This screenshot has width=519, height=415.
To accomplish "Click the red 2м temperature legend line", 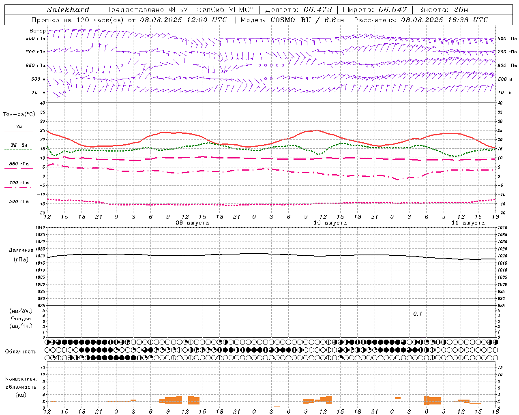I will [x=19, y=131].
